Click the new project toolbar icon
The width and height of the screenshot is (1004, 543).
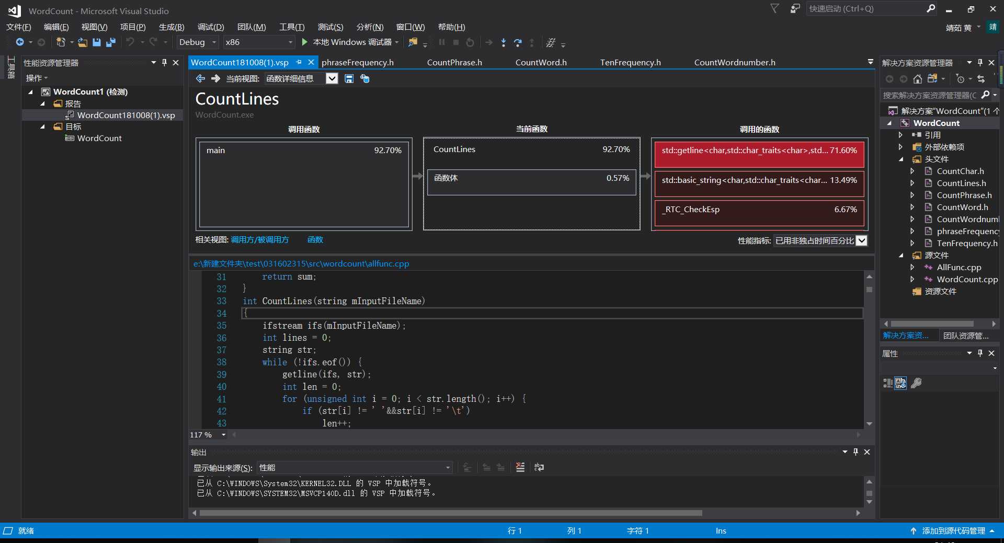click(61, 42)
